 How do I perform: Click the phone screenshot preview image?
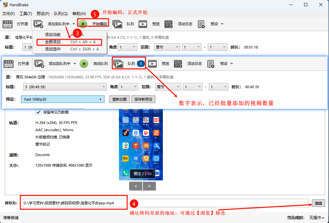point(141,145)
